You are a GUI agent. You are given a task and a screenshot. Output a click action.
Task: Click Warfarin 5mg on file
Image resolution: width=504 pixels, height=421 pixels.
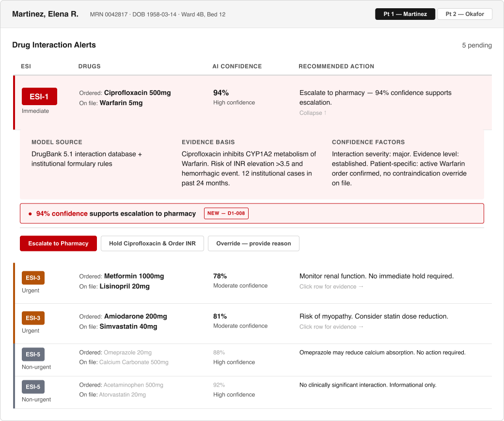(x=121, y=103)
